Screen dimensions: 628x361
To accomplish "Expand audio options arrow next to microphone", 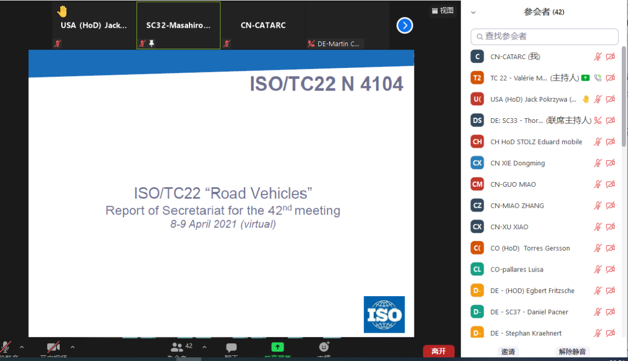I will [21, 347].
